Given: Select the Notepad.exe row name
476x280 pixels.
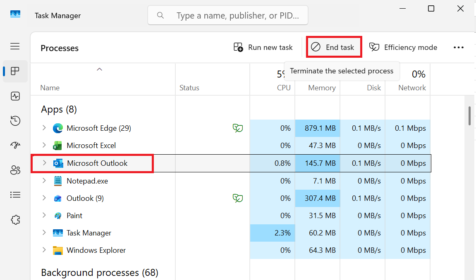Looking at the screenshot, I should point(87,181).
